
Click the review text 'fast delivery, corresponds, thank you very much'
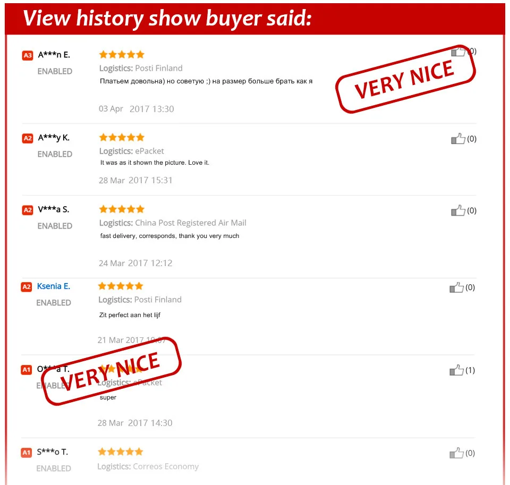(x=170, y=236)
